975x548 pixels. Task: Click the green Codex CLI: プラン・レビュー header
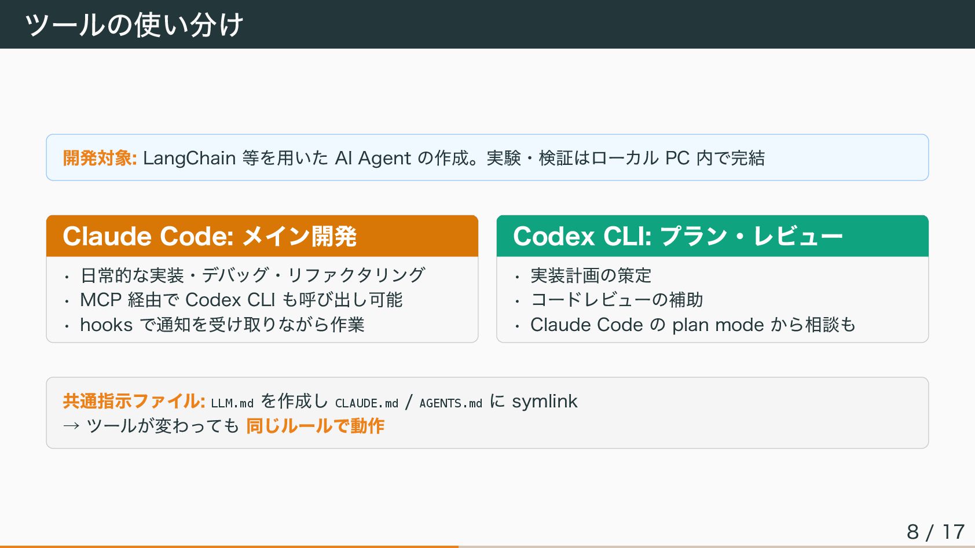point(677,236)
